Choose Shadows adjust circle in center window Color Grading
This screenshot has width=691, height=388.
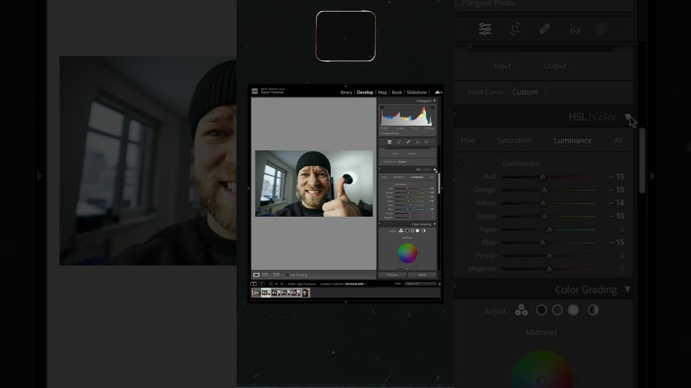[x=407, y=231]
